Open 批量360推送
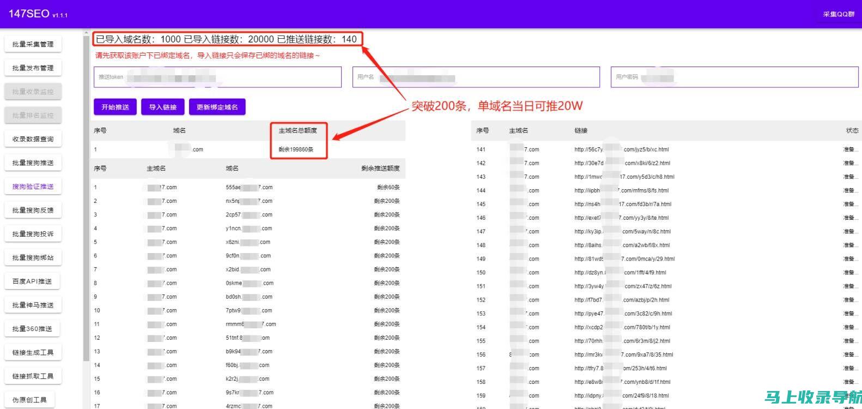Screen dimensions: 862x409 coord(33,329)
